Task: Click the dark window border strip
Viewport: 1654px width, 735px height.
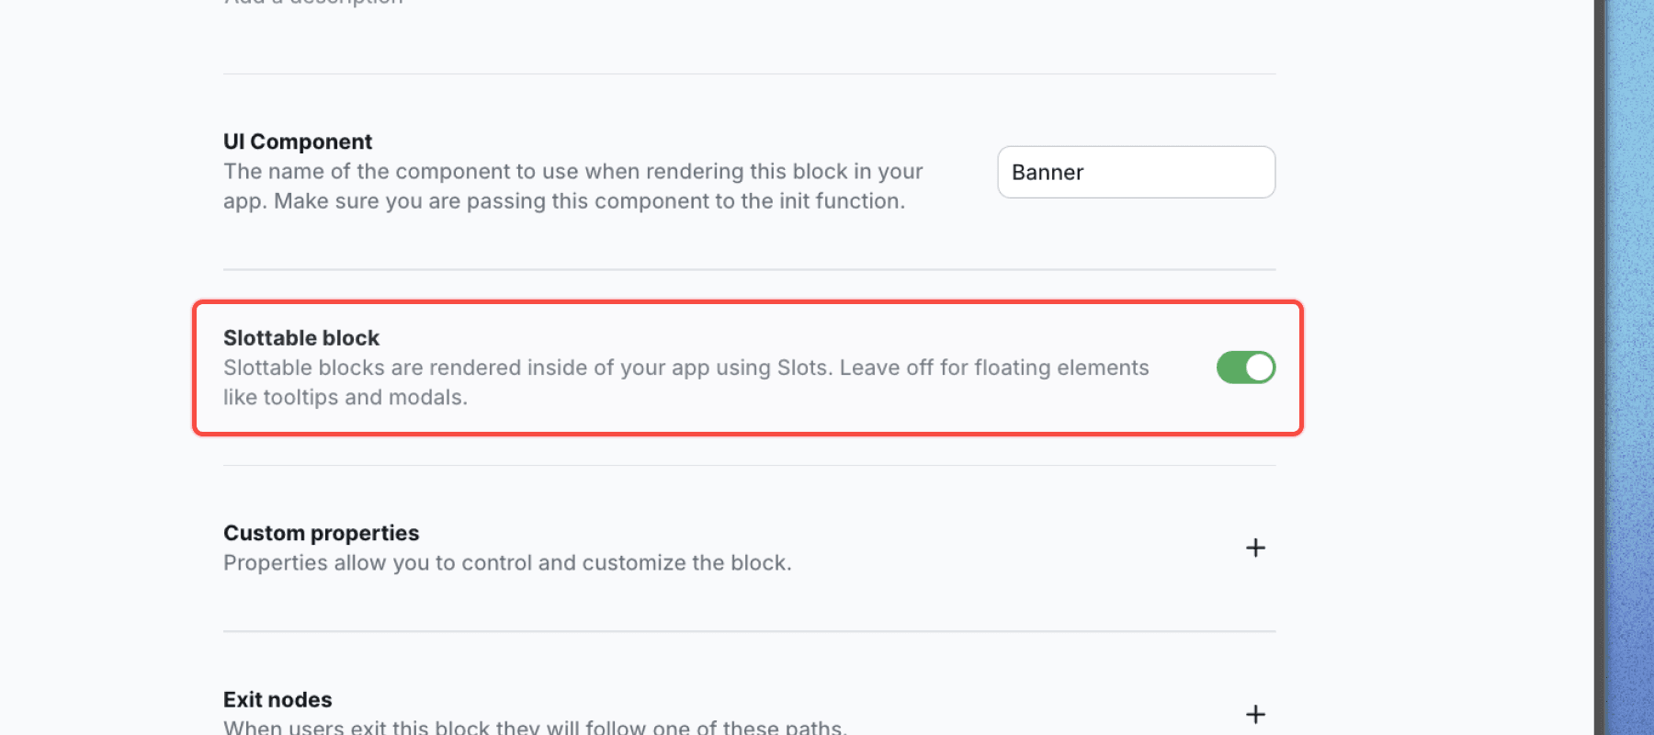Action: point(1600,367)
